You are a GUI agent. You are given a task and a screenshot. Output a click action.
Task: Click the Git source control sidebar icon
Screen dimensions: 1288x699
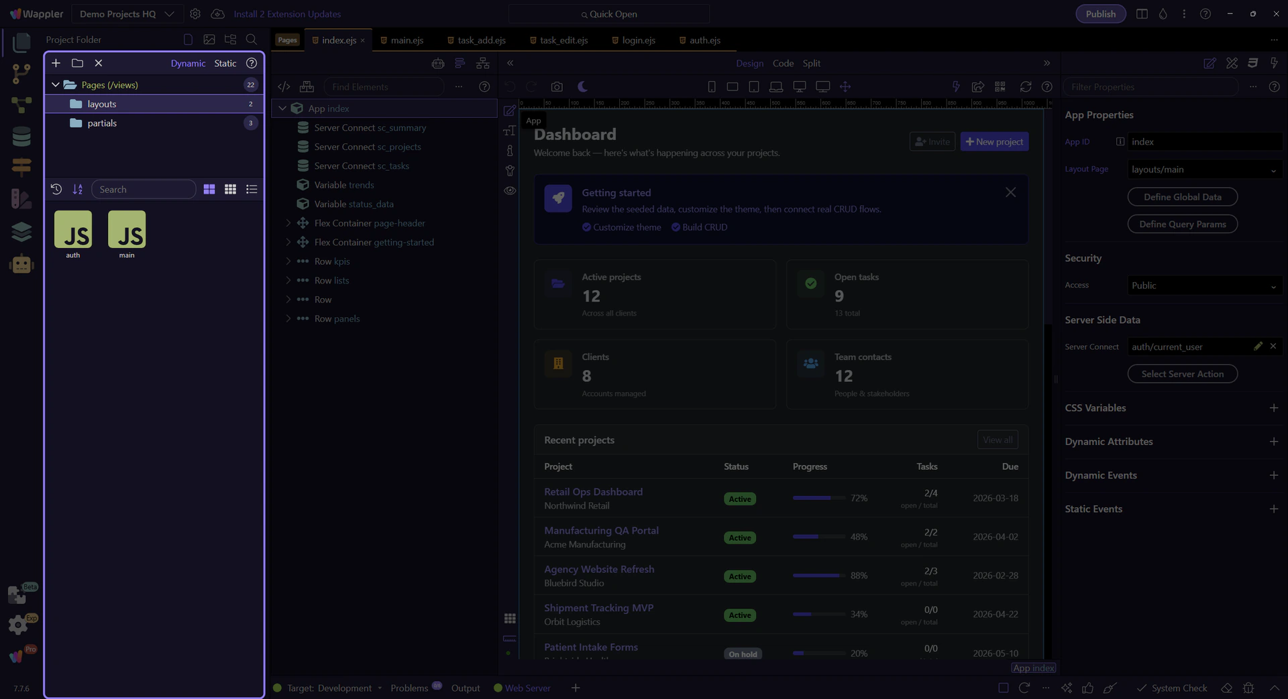21,73
